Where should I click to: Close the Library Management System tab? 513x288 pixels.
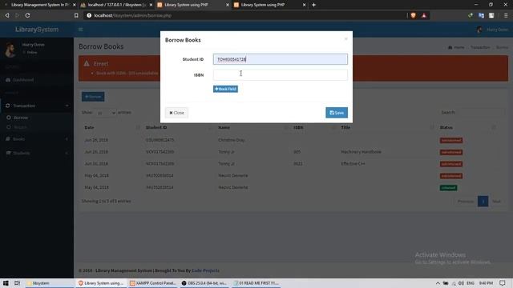click(75, 5)
